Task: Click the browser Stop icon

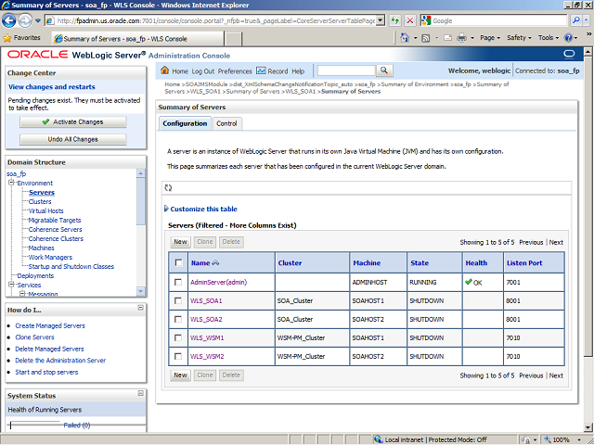Action: point(411,20)
